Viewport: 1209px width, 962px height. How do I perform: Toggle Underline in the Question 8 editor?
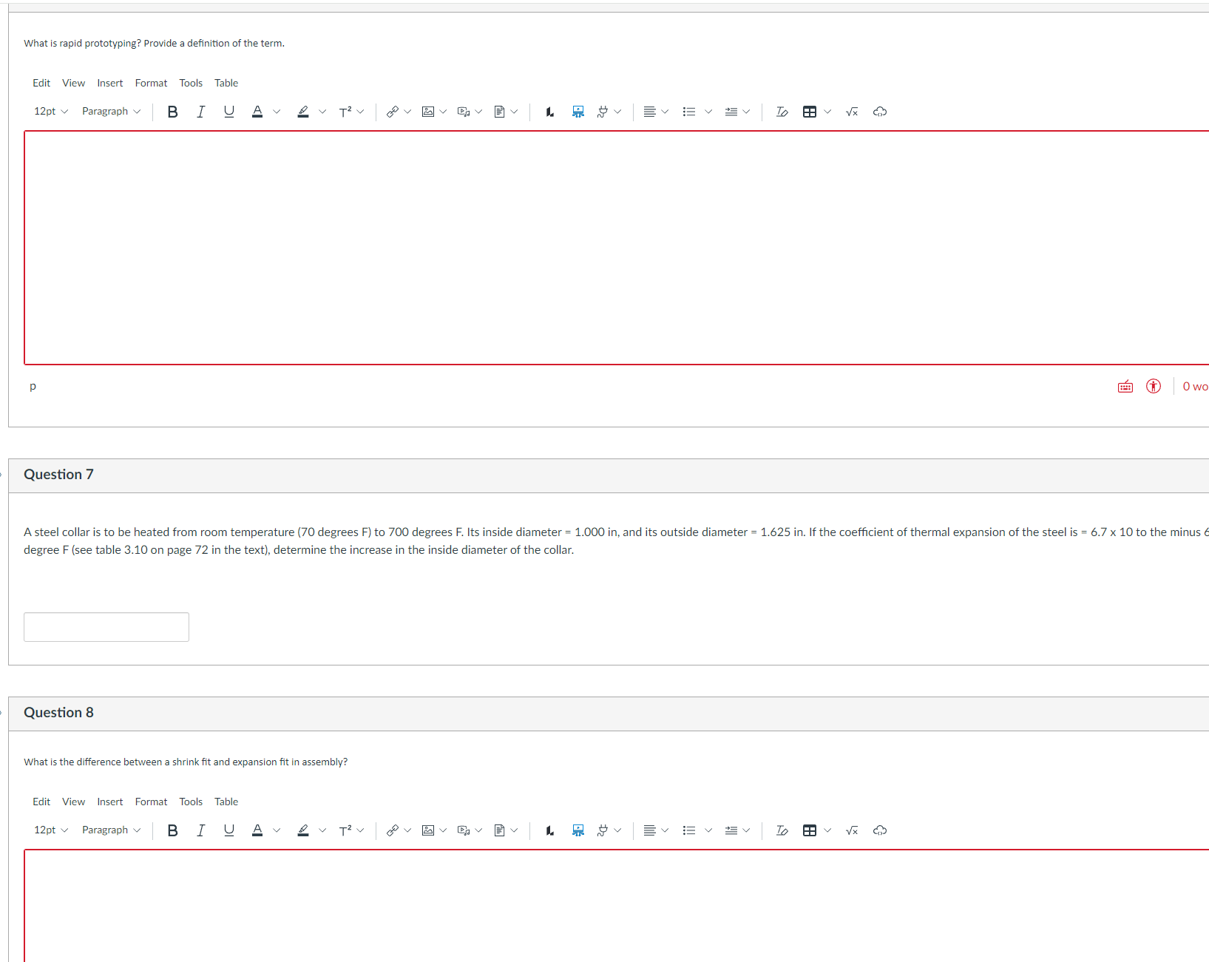[229, 830]
